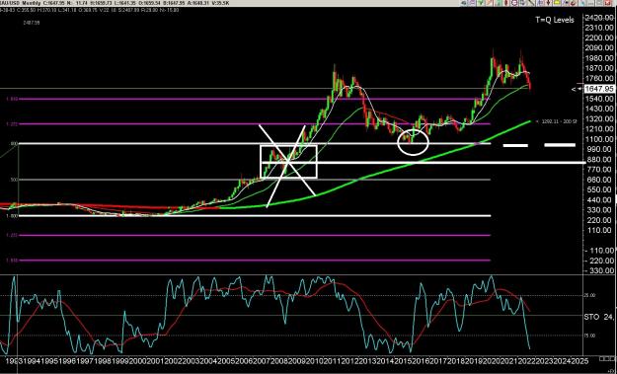Click the red vertical diamond toolbar icon
This screenshot has width=617, height=374.
tap(506, 3)
